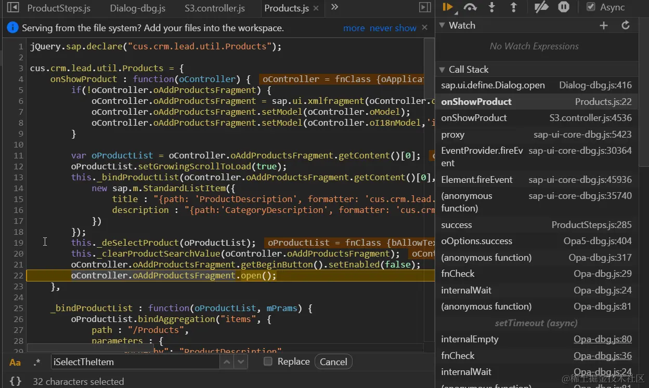Show more tabs via double chevron
Image resolution: width=649 pixels, height=388 pixels.
click(x=334, y=7)
